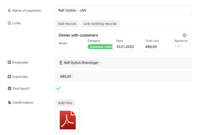
Task: Click the checkbox icon beside Paid back label
Action: pos(9,88)
